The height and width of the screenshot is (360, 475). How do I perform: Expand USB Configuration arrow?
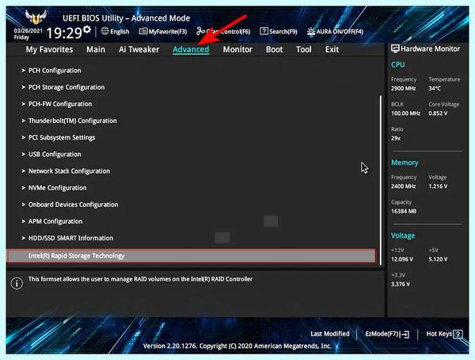click(23, 154)
